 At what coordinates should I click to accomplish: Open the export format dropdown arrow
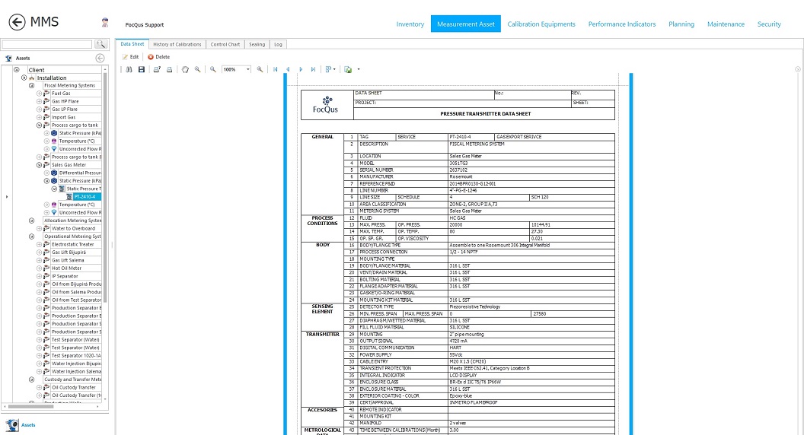tap(359, 69)
